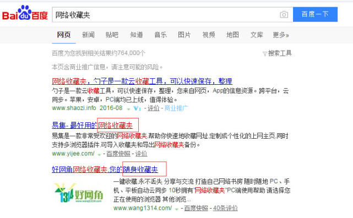Open 百度快照 for yijee.com result

118,154
